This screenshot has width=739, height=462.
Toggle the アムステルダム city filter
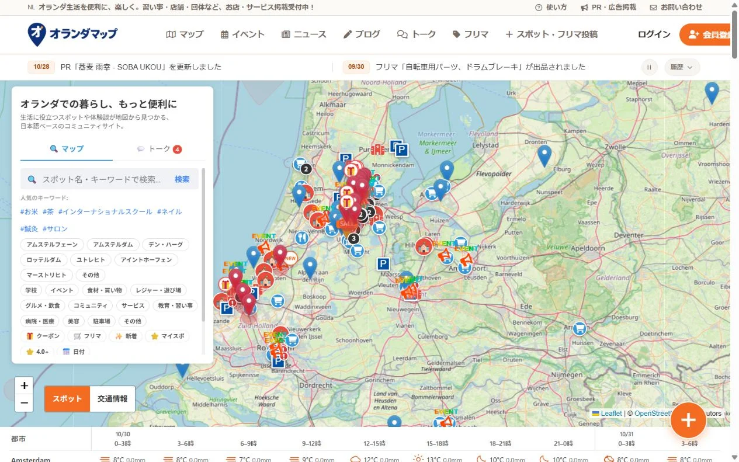point(113,245)
